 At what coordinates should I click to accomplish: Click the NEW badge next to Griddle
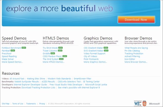click(x=53, y=53)
